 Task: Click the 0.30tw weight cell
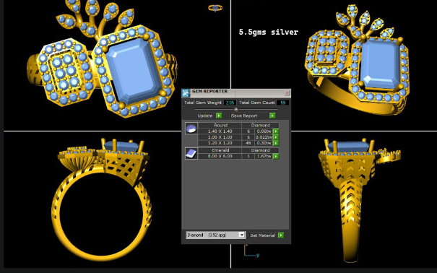click(264, 143)
